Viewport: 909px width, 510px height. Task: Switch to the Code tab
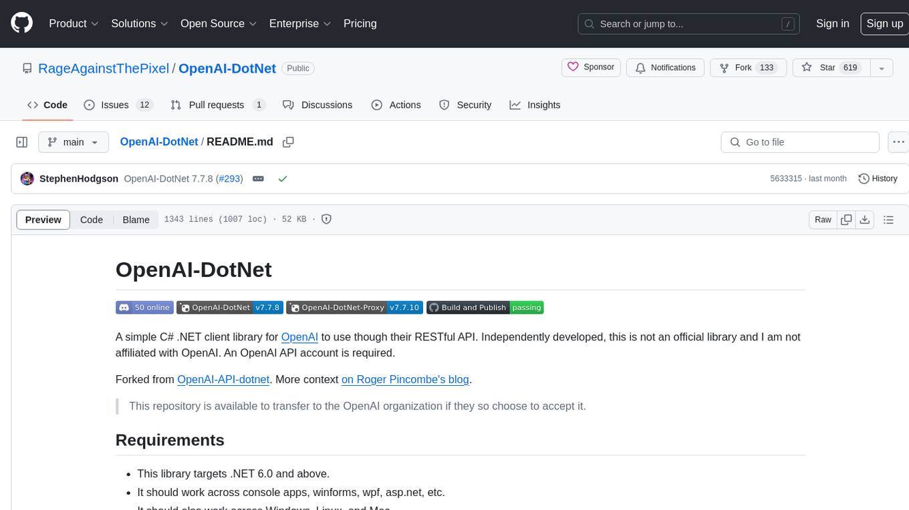click(47, 105)
